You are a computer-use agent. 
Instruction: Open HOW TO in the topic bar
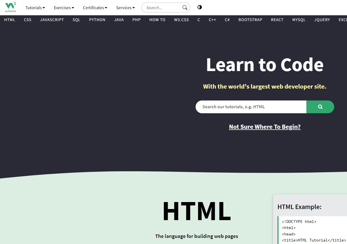157,20
